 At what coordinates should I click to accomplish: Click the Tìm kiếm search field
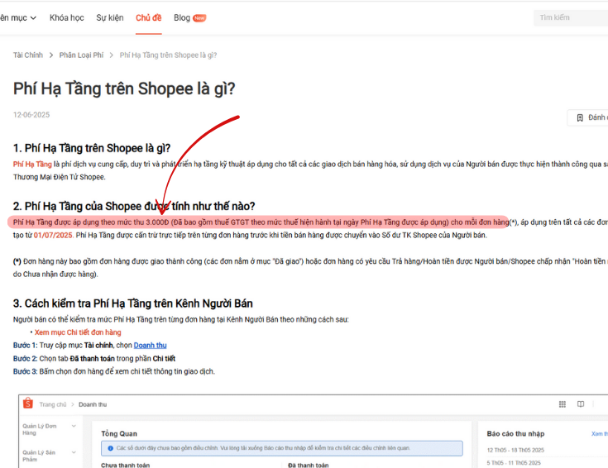pyautogui.click(x=571, y=18)
